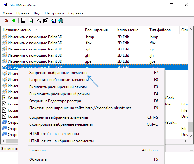Select the .jpe row's Paint 3D entry text
194x164 pixels.
[x=35, y=61]
